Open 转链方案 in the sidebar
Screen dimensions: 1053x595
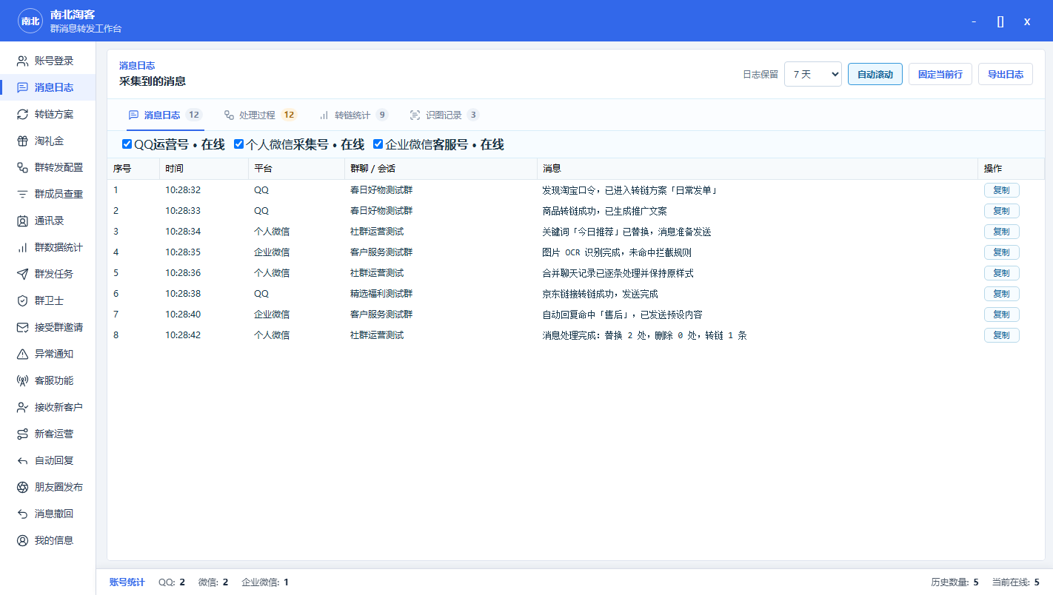click(47, 114)
